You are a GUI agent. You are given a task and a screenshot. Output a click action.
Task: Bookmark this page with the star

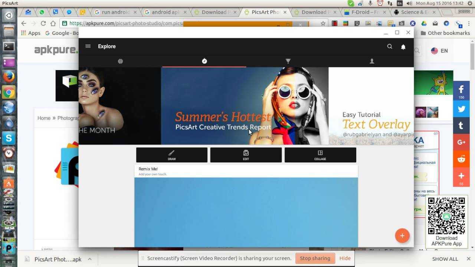pos(323,23)
